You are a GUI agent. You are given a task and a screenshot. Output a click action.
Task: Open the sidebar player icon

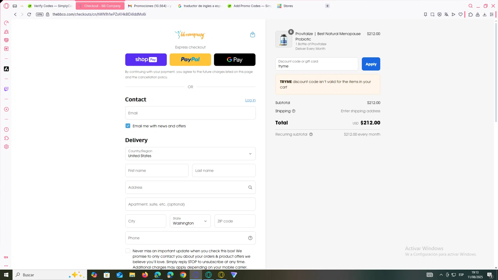[6, 109]
